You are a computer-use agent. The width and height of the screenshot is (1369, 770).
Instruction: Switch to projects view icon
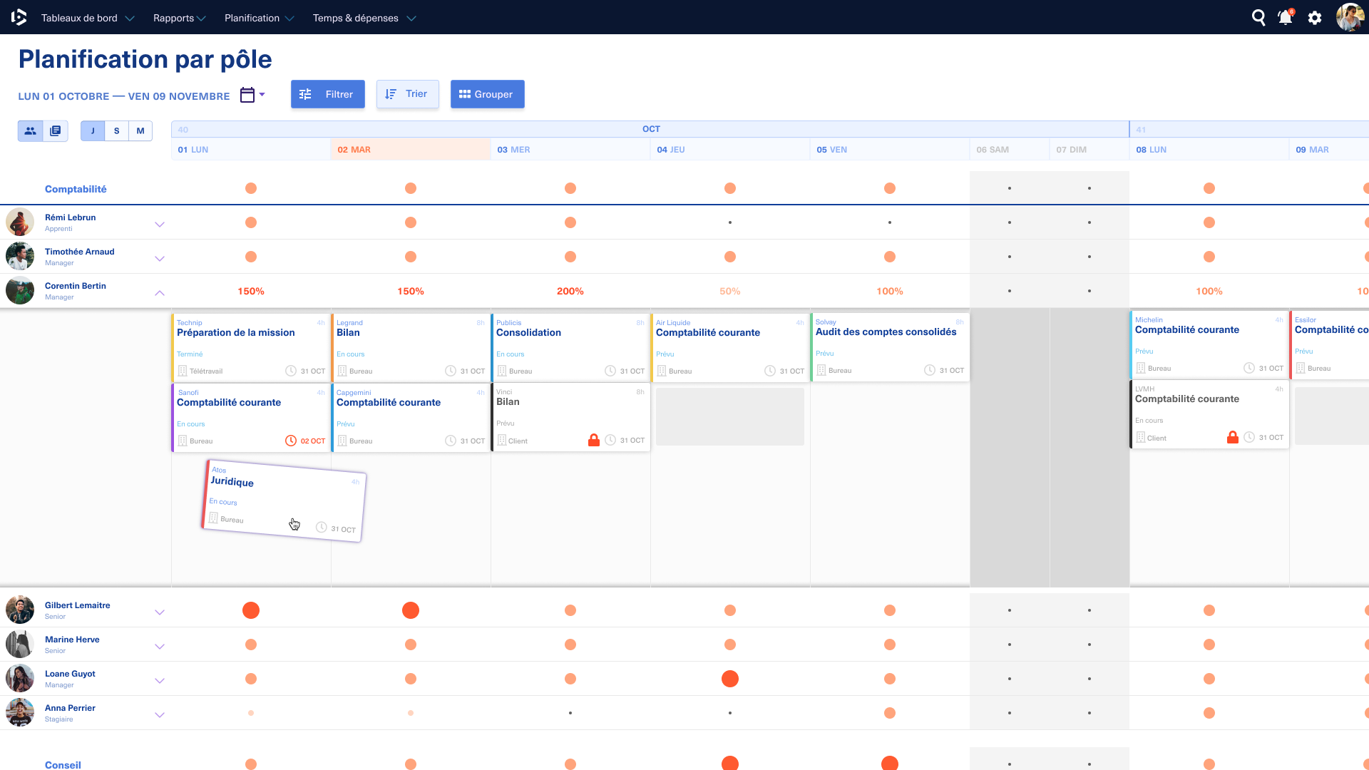coord(56,131)
